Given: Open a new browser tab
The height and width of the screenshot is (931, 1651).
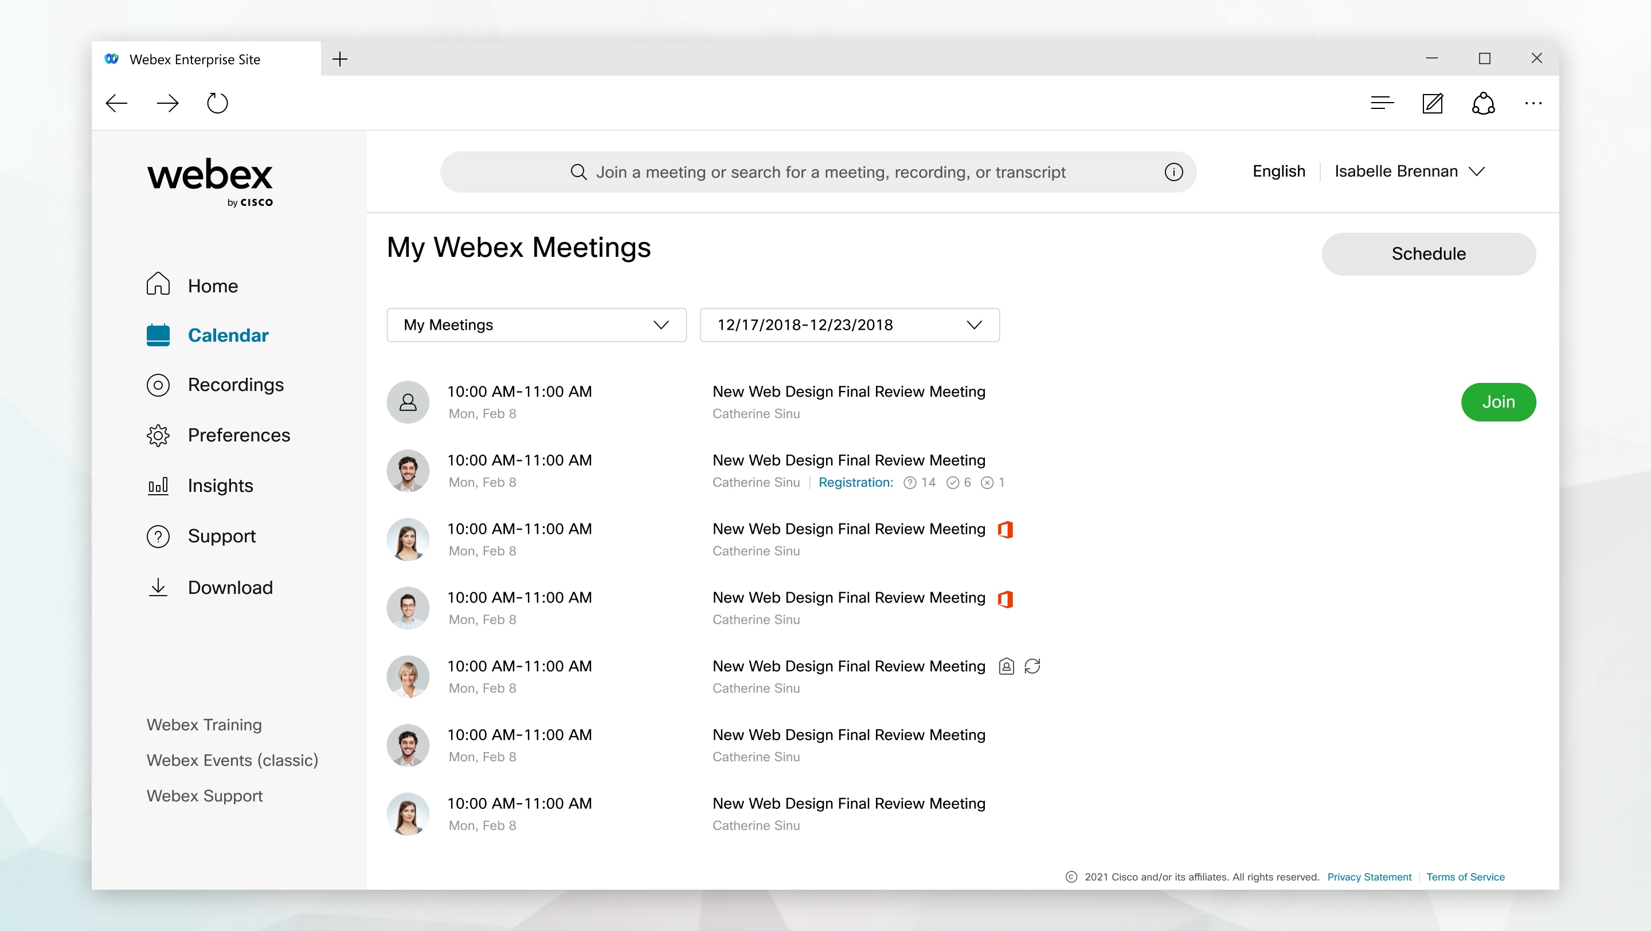Looking at the screenshot, I should pos(340,59).
